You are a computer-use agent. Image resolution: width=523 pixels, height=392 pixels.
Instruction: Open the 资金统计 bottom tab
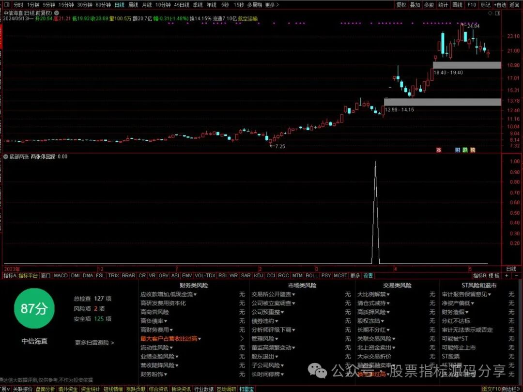click(x=91, y=389)
